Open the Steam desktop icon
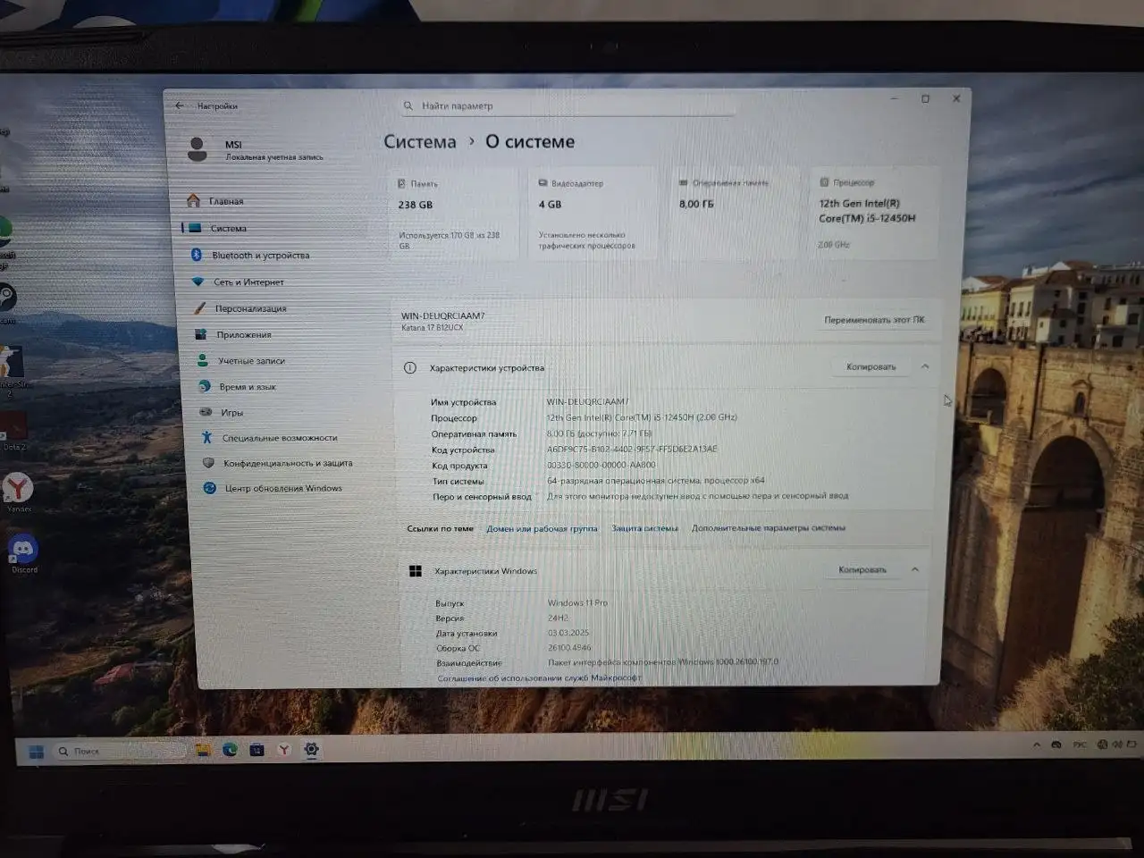The width and height of the screenshot is (1144, 858). [6, 299]
